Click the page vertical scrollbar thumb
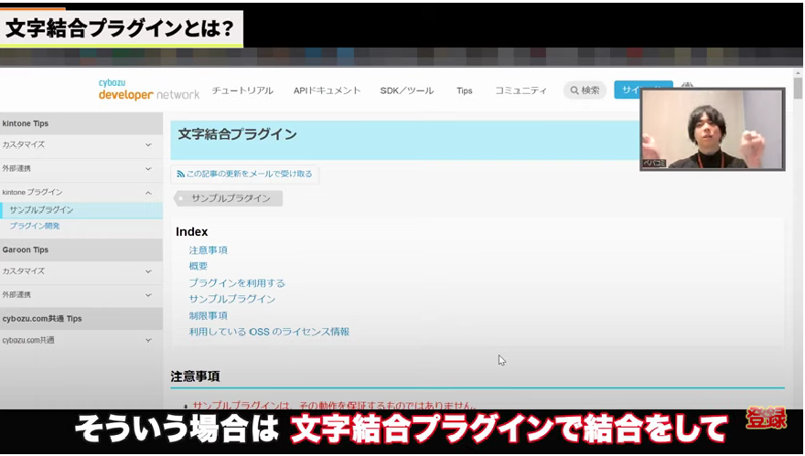The width and height of the screenshot is (805, 456). [798, 89]
